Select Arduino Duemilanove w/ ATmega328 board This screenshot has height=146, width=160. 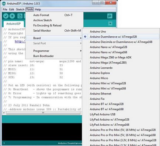(x=121, y=37)
